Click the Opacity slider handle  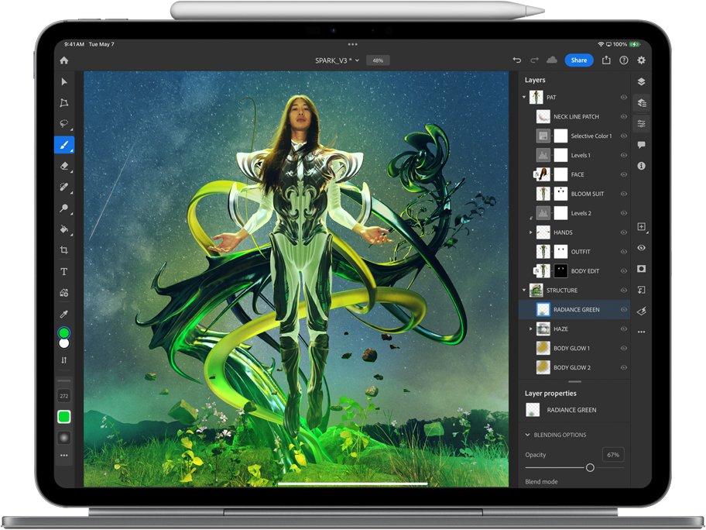[x=590, y=468]
